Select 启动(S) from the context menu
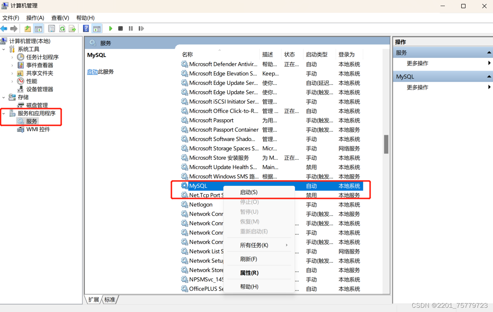The width and height of the screenshot is (493, 312). tap(249, 192)
